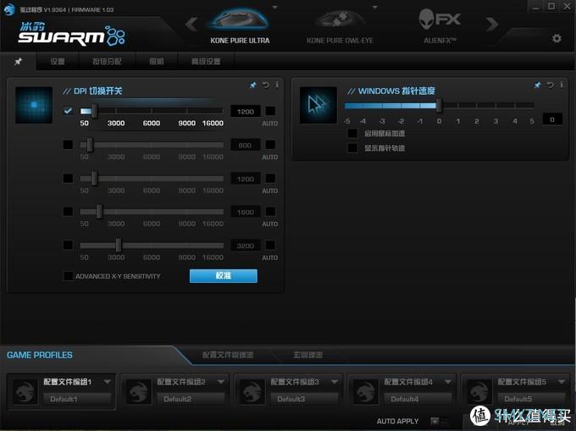576x431 pixels.
Task: Click the app icon in title bar
Action: click(x=8, y=9)
